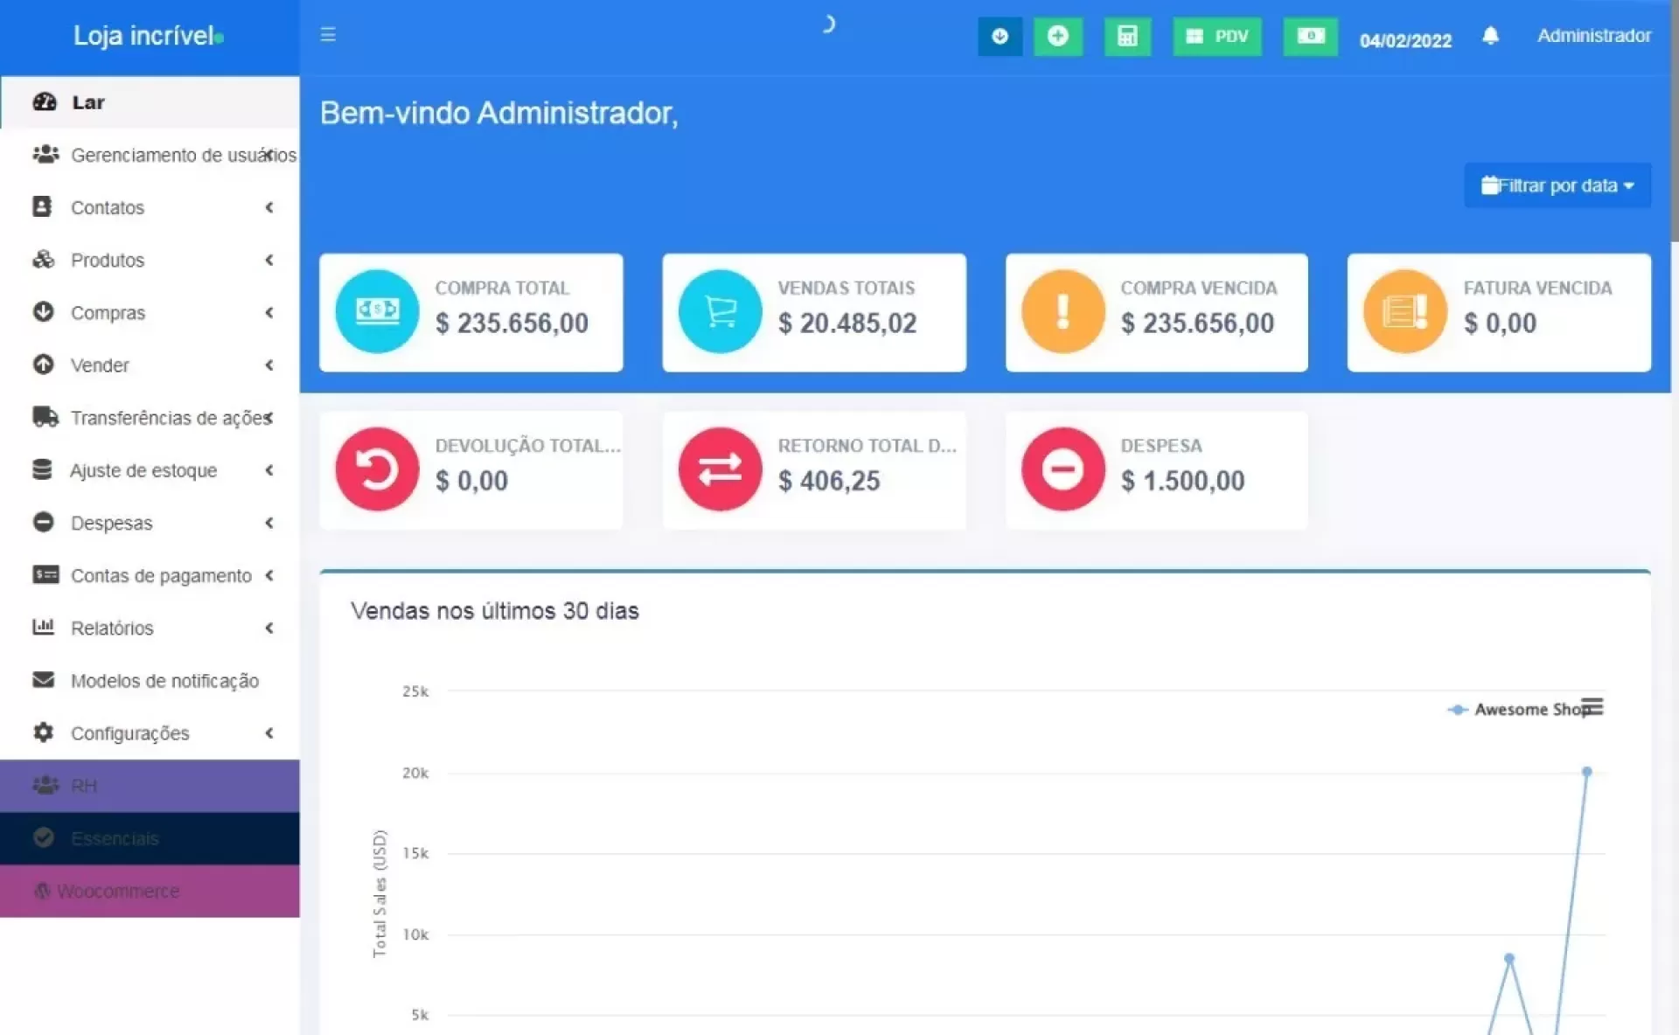
Task: Click the Vendas Totais shopping cart icon
Action: 720,311
